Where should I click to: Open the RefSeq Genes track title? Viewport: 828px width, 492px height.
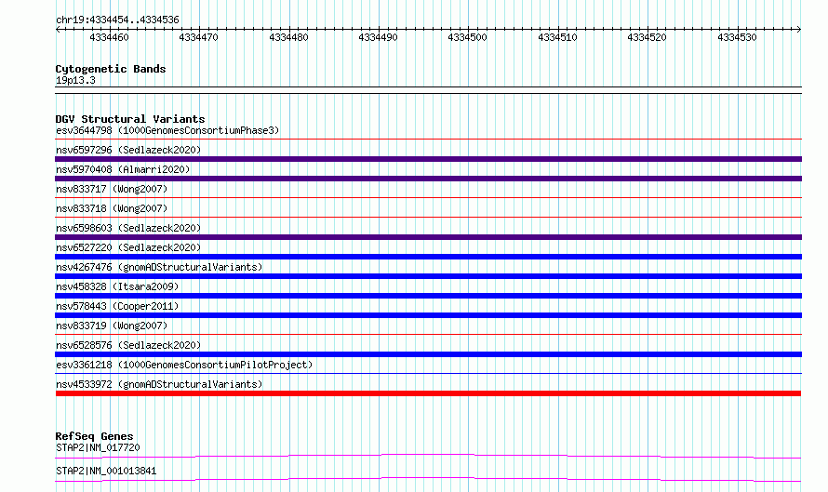[x=95, y=436]
